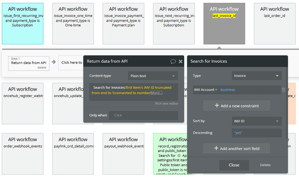Open the Content-type dropdown showing Plain text

coord(153,75)
